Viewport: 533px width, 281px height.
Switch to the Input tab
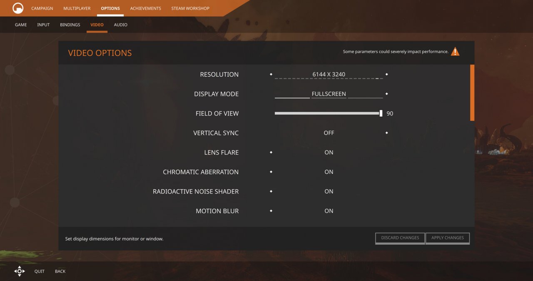43,25
